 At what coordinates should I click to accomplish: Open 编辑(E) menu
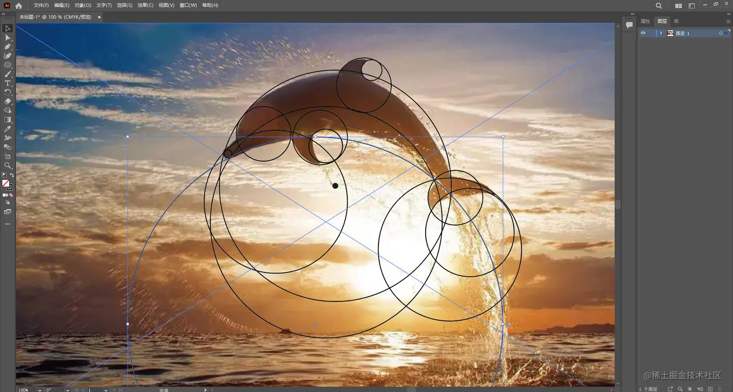tap(62, 5)
